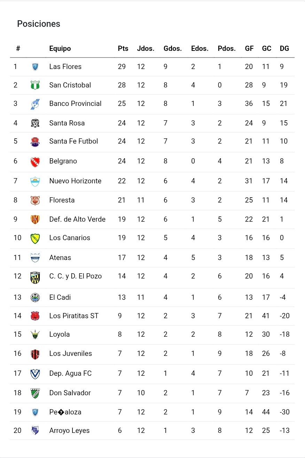Viewport: 305px width, 458px height.
Task: Click the GF column header
Action: tap(249, 49)
